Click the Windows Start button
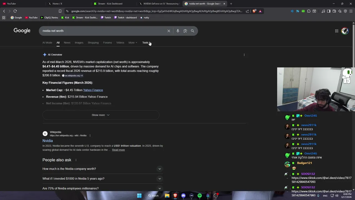This screenshot has width=355, height=200. tap(139, 196)
